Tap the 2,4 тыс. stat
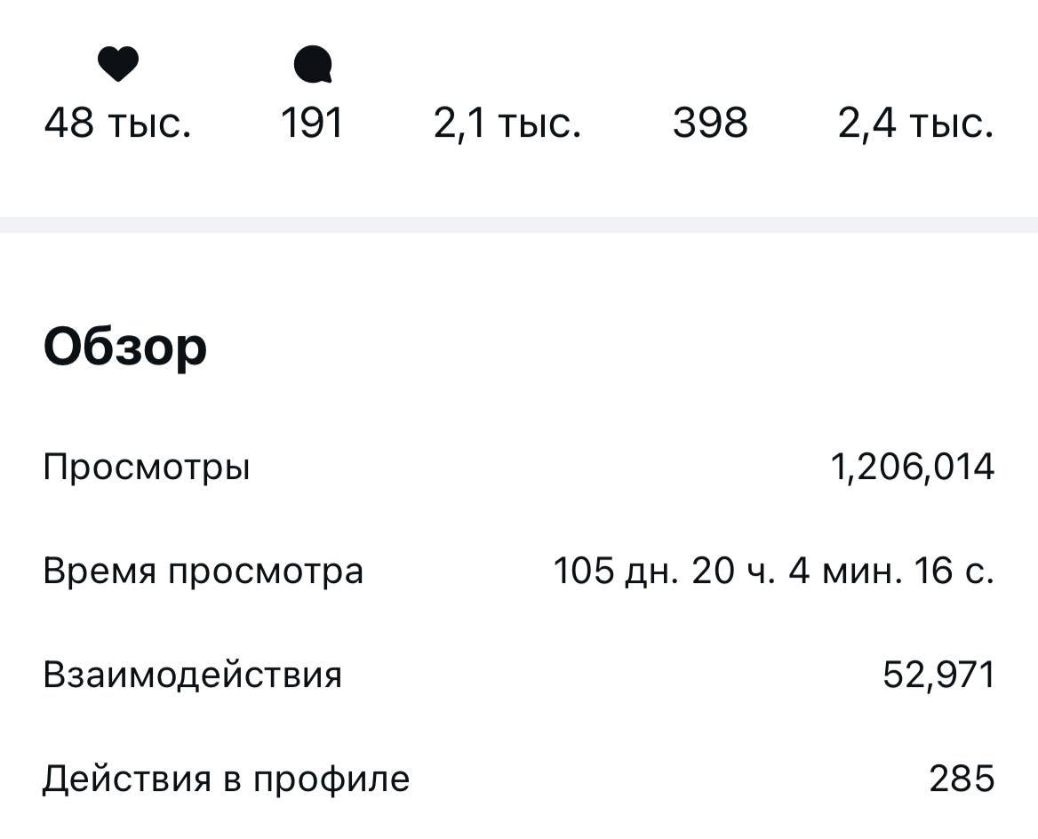The height and width of the screenshot is (839, 1038). (x=914, y=123)
